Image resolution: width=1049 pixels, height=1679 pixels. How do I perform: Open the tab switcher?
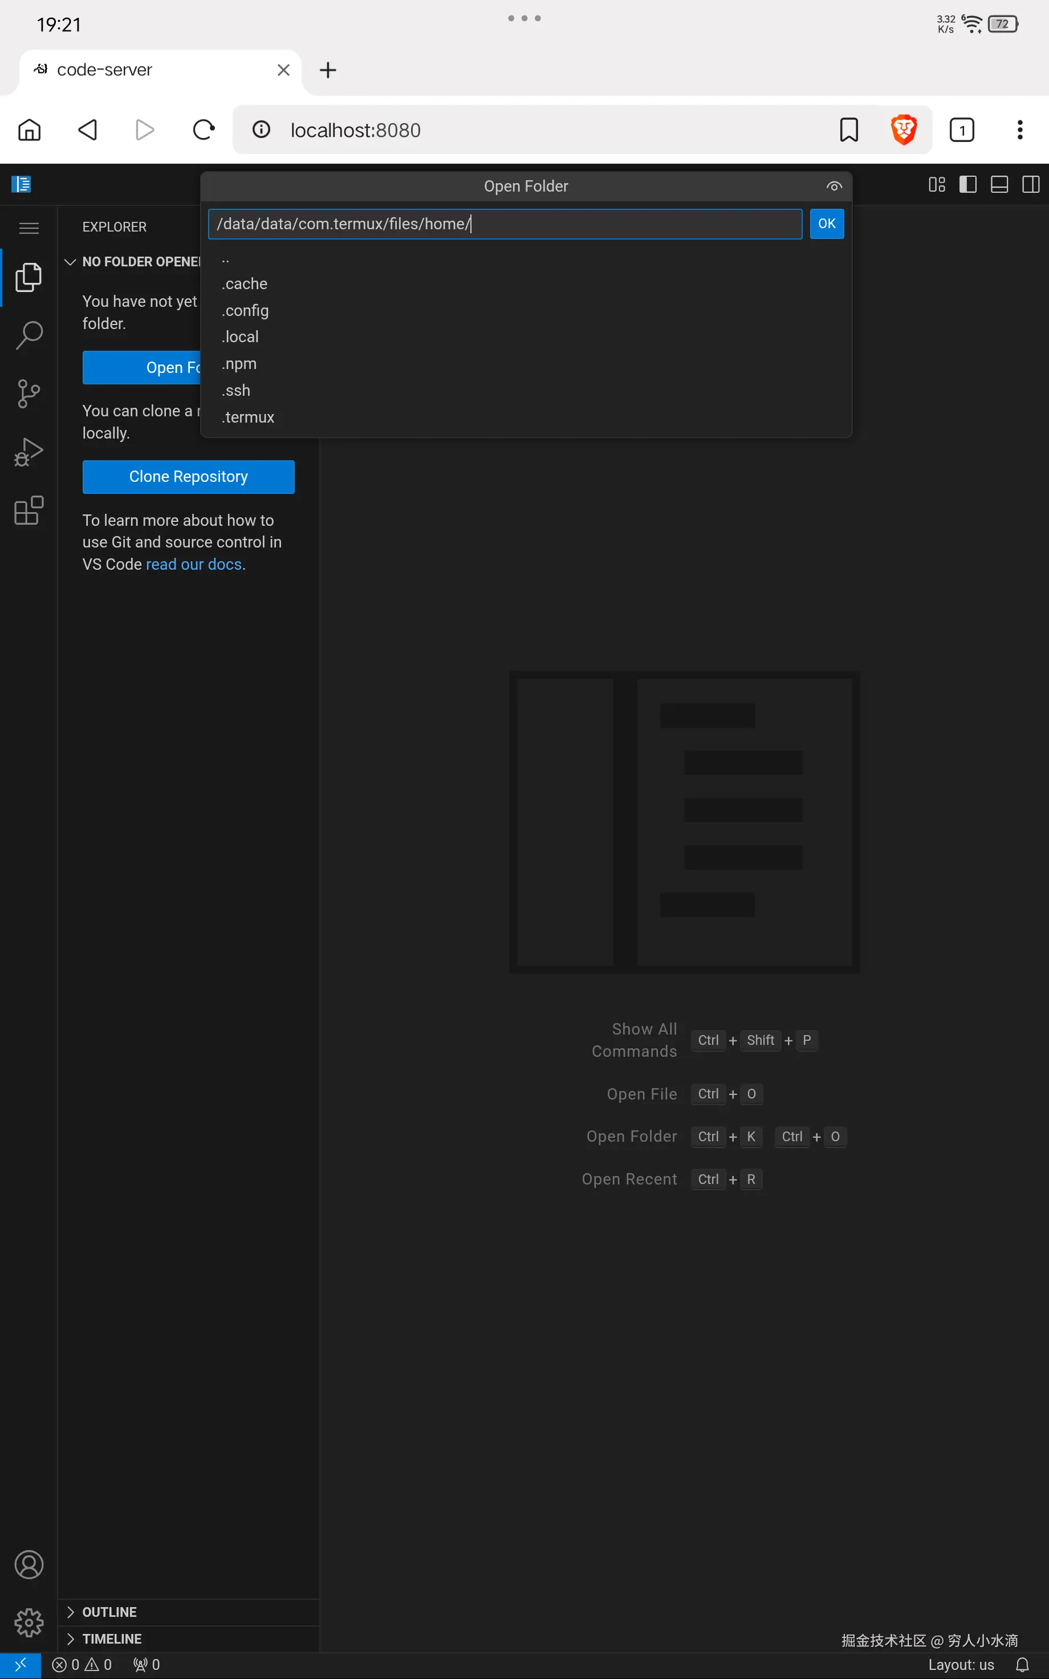[962, 129]
